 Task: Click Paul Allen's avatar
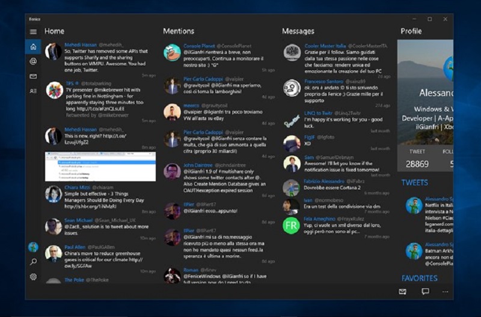54,253
